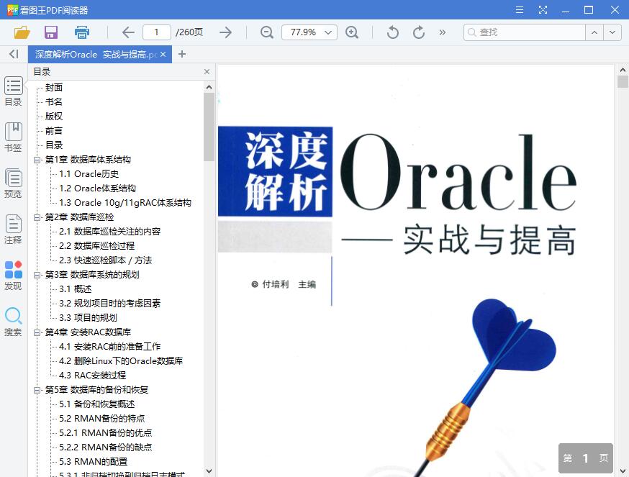Open a PDF file with folder icon
This screenshot has width=629, height=477.
(x=22, y=32)
